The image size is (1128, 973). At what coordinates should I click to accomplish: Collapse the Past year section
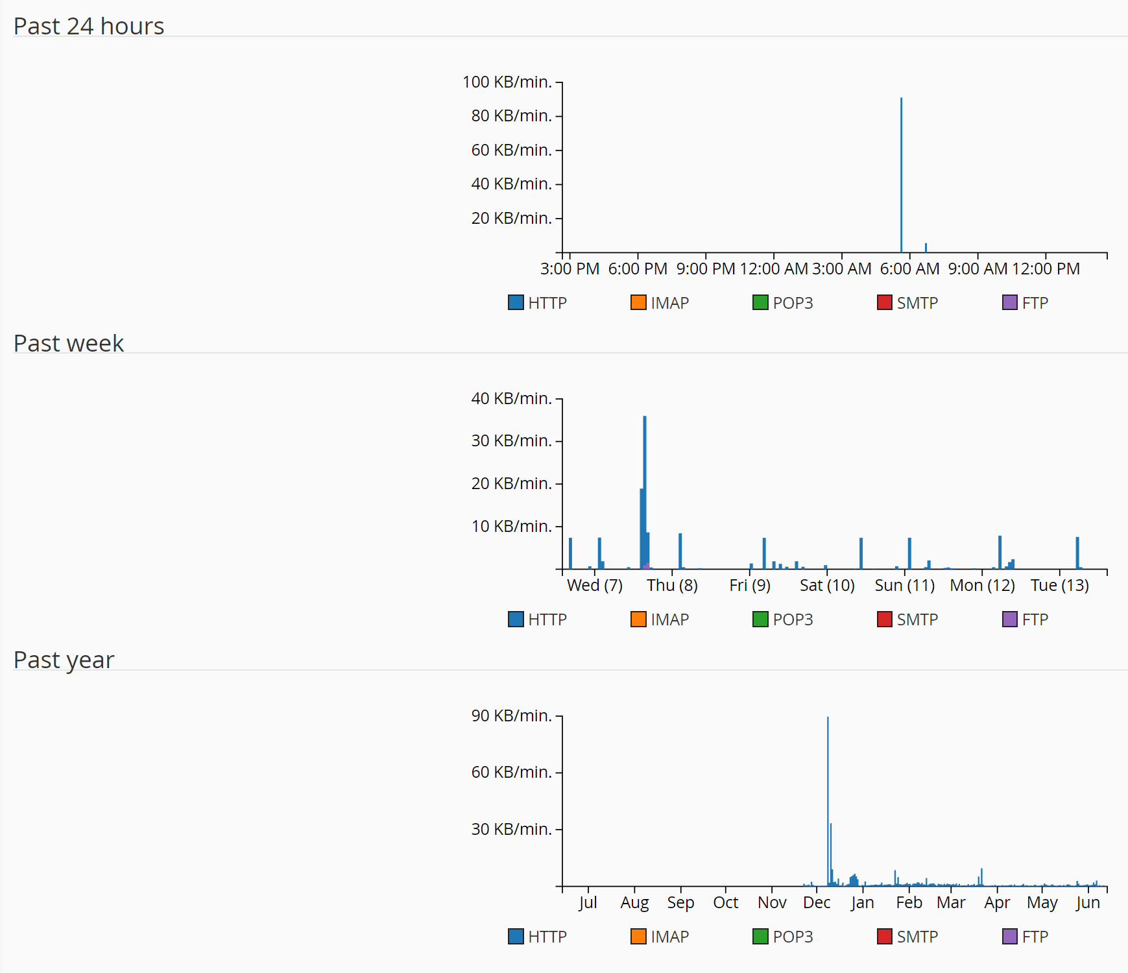[x=64, y=660]
